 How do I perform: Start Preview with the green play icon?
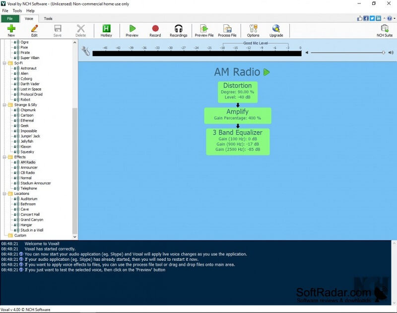[x=132, y=29]
